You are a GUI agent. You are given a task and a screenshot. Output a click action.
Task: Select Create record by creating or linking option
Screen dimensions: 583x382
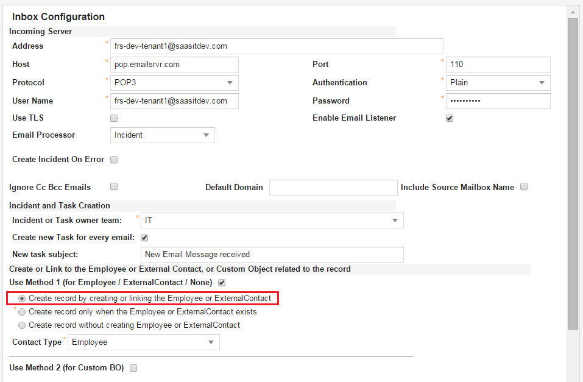click(x=23, y=299)
